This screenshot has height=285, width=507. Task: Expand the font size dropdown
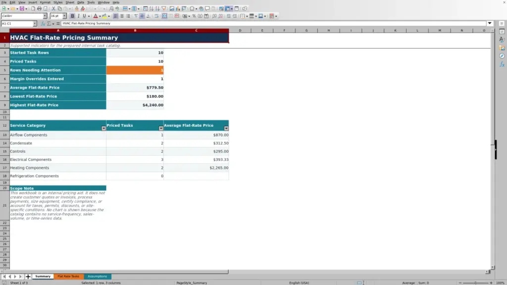tap(64, 16)
